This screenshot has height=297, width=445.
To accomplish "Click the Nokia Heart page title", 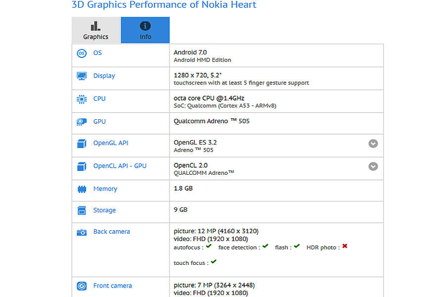I will (163, 5).
